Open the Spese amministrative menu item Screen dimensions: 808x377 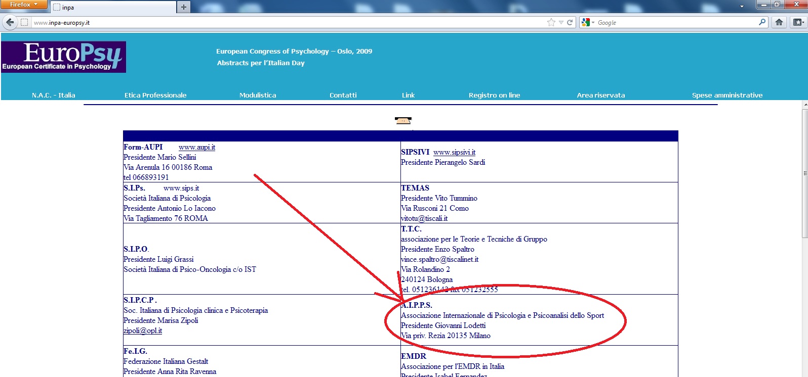pos(727,95)
